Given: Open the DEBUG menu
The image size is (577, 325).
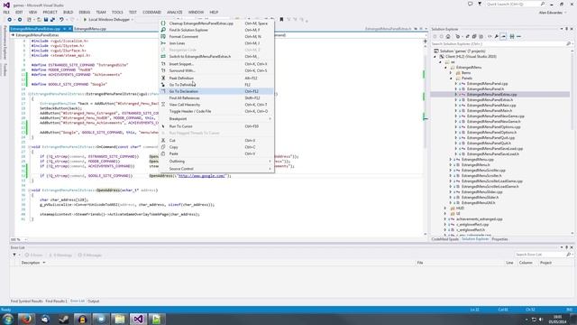Looking at the screenshot, I should pos(84,12).
